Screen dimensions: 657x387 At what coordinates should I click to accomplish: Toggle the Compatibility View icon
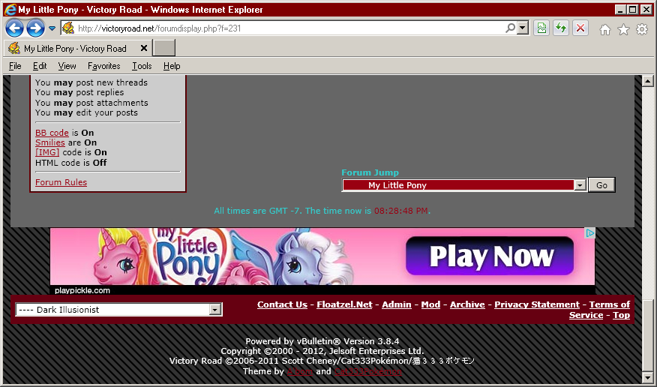[x=541, y=28]
